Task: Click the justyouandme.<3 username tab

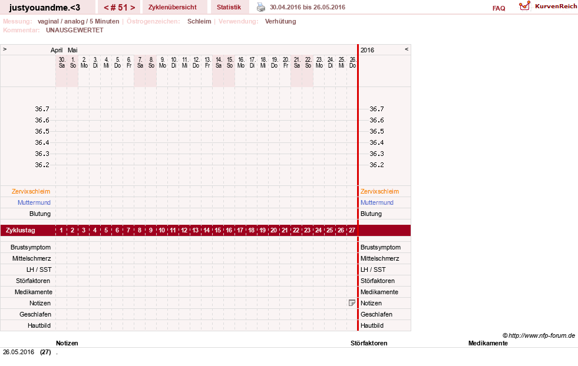Action: pos(45,7)
